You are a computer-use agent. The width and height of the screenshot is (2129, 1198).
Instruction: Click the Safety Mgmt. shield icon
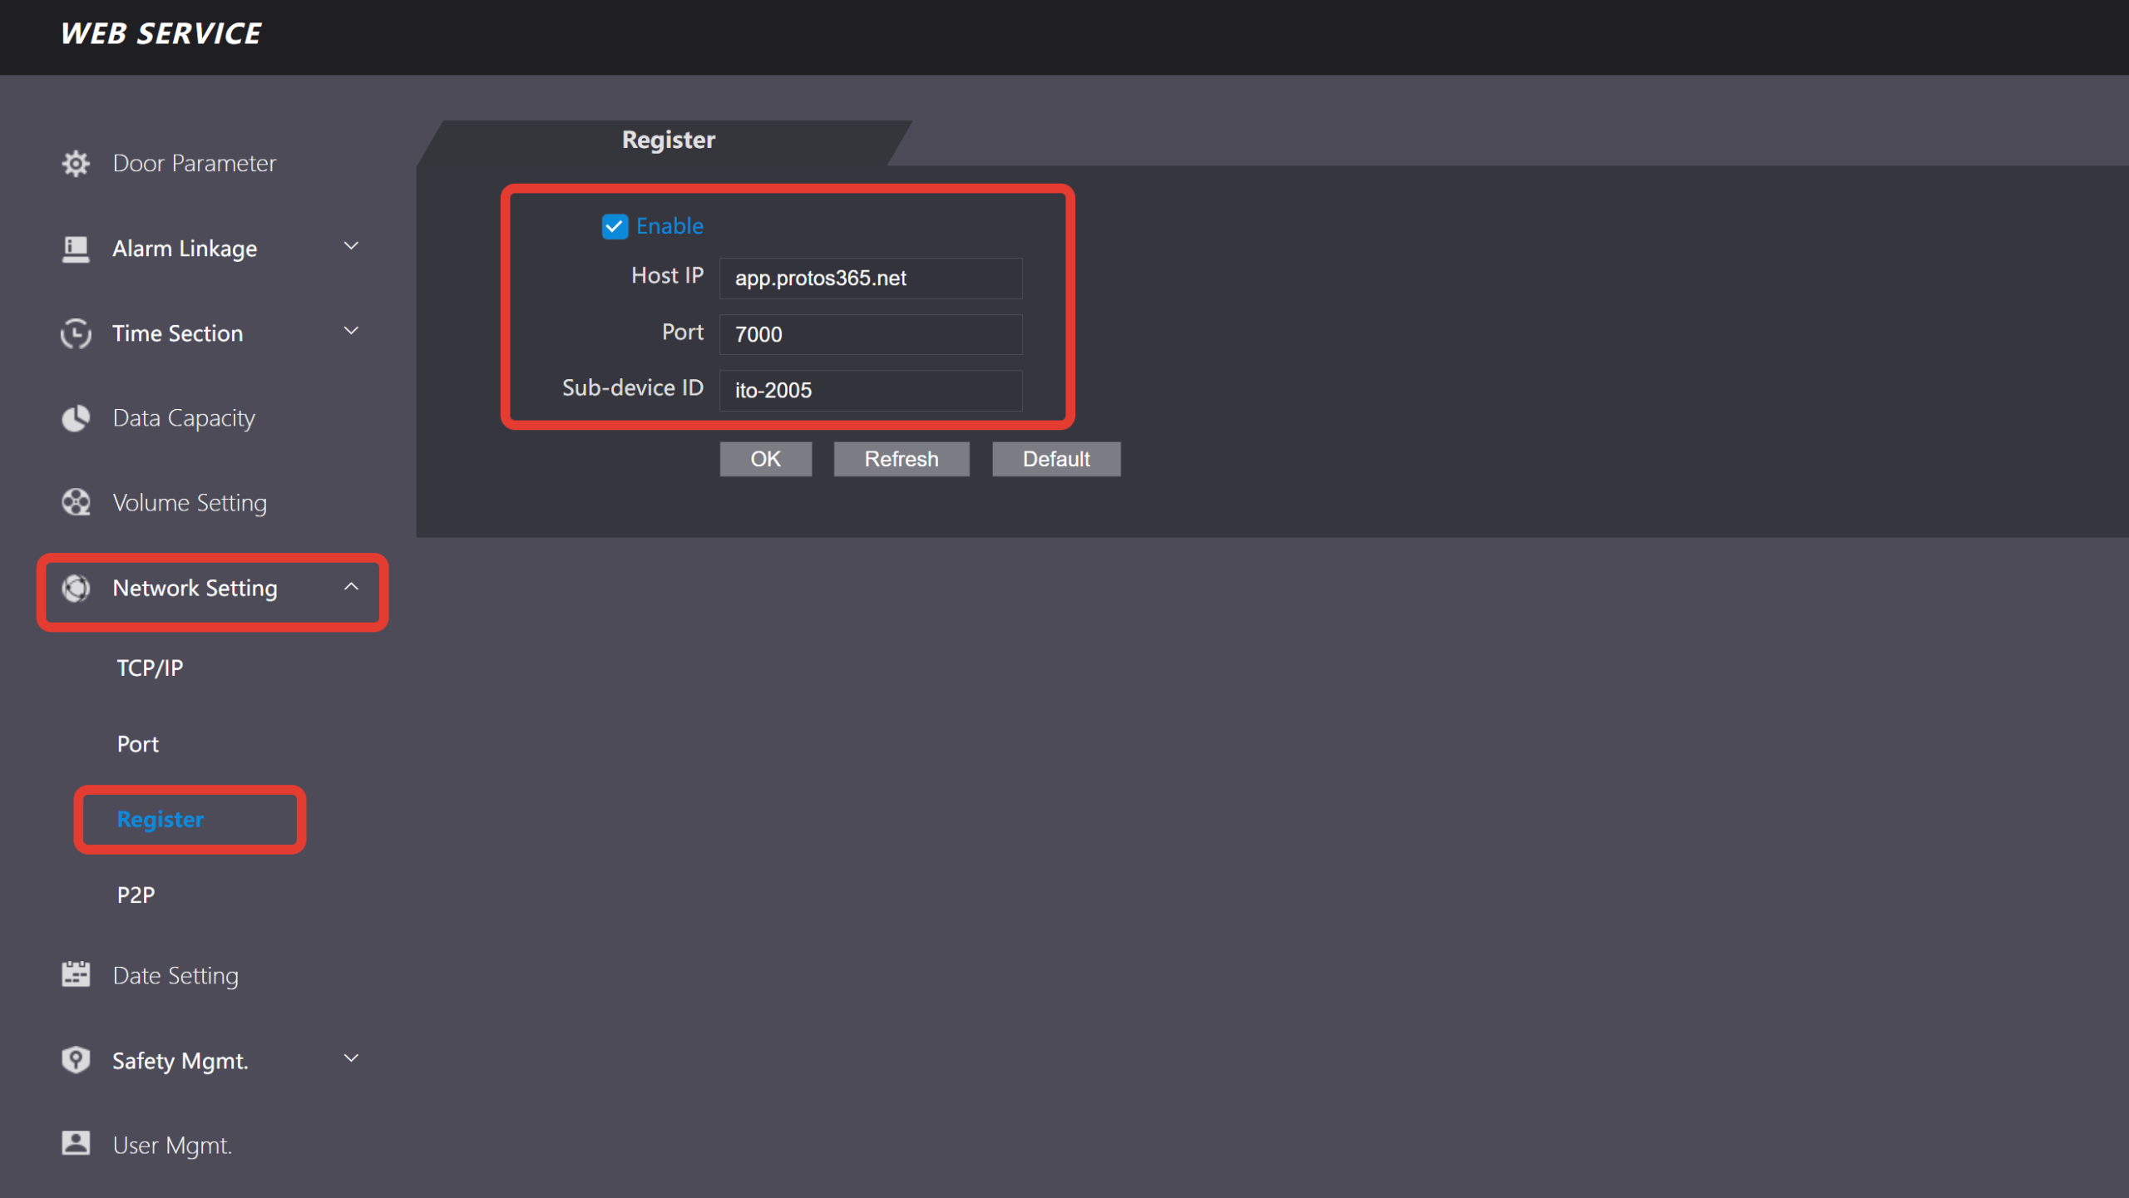pos(76,1060)
